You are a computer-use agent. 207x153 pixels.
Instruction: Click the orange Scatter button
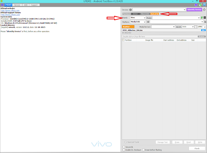click(x=128, y=27)
